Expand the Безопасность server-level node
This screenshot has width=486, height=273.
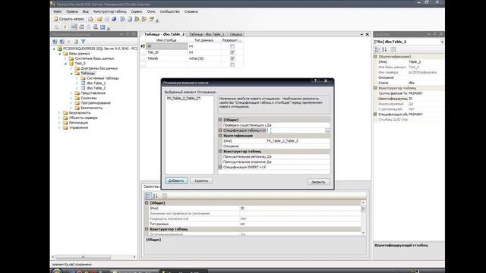click(59, 113)
